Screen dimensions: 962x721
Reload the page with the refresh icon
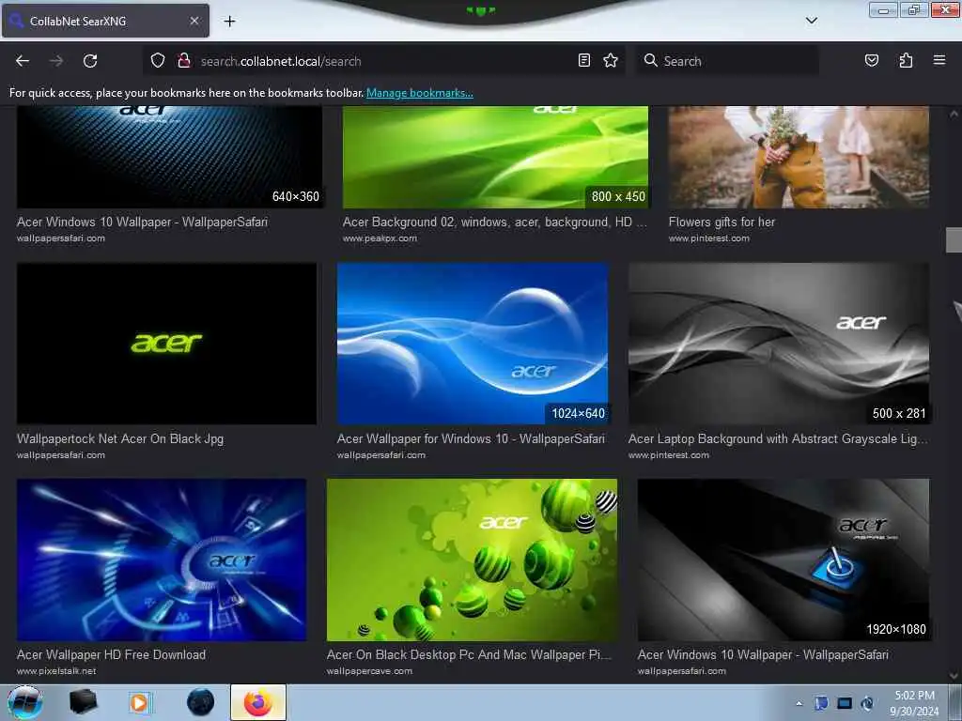90,61
